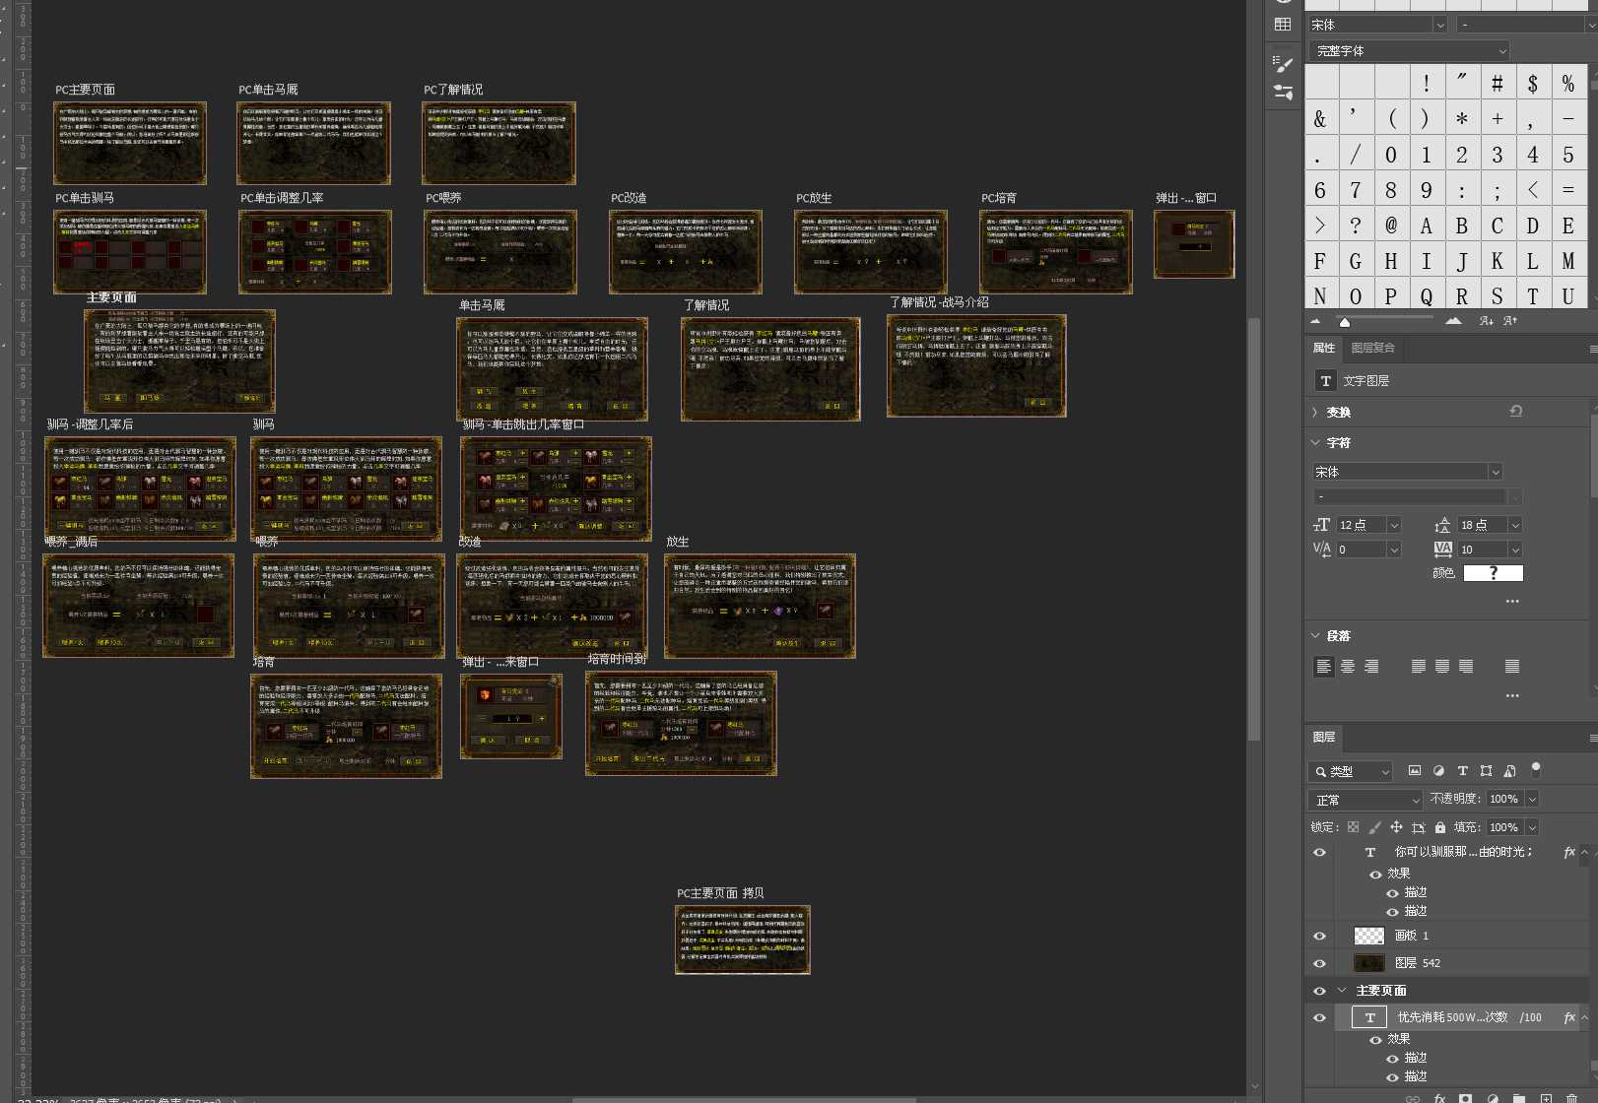The height and width of the screenshot is (1103, 1598).
Task: Click the text 颜色 color swatch
Action: tap(1493, 573)
